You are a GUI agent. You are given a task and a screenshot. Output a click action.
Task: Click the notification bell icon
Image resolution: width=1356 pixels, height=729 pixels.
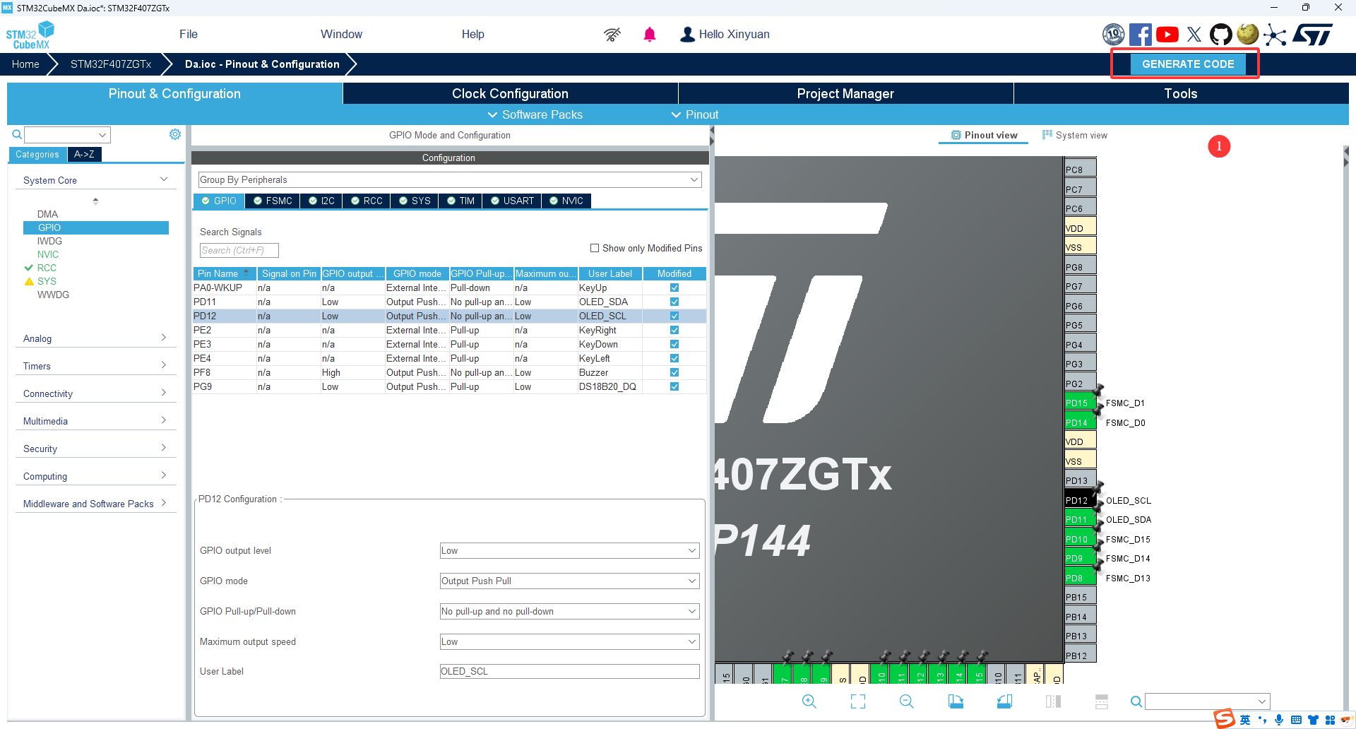point(650,35)
